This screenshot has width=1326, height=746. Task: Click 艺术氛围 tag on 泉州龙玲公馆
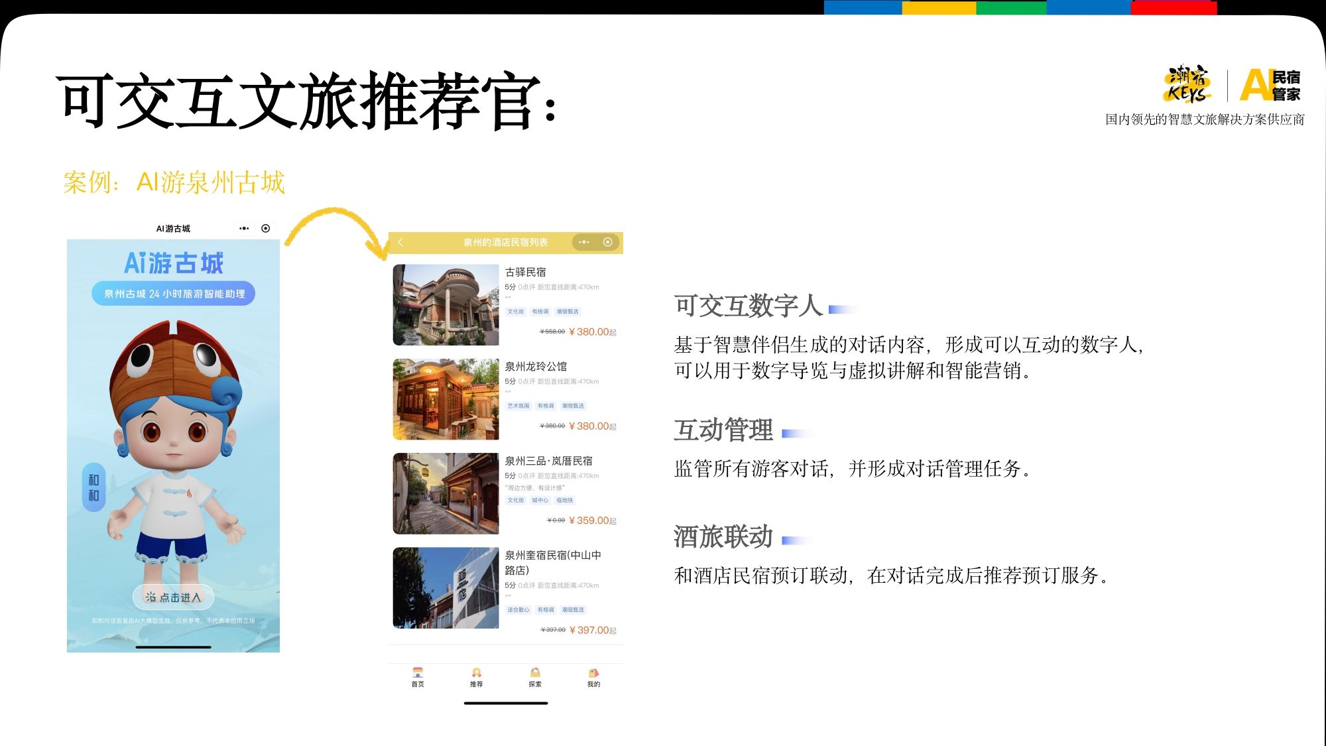pos(518,406)
